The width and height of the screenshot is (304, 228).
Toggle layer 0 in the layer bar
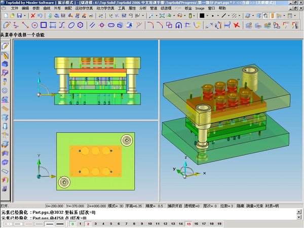(73, 223)
